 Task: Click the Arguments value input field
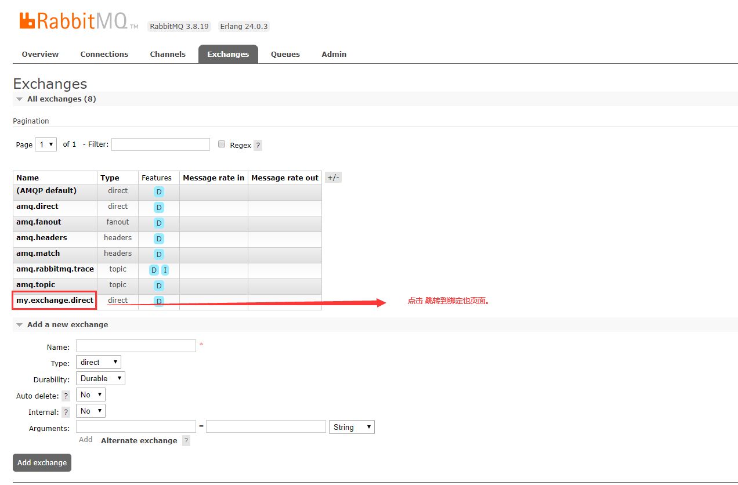[266, 426]
